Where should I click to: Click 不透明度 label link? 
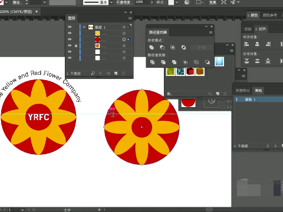point(124,2)
